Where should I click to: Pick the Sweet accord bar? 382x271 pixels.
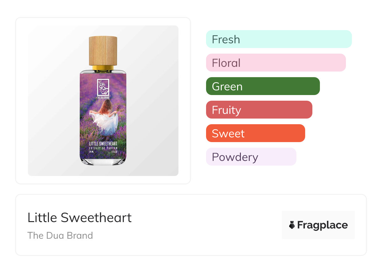pos(255,133)
